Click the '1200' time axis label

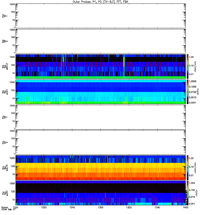click(16, 207)
